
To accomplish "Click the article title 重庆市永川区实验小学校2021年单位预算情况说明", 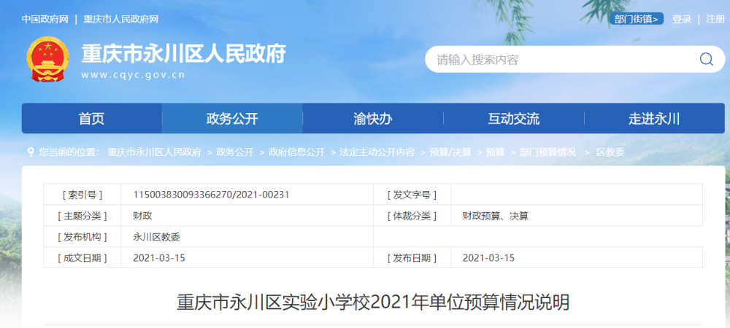I will tap(373, 303).
